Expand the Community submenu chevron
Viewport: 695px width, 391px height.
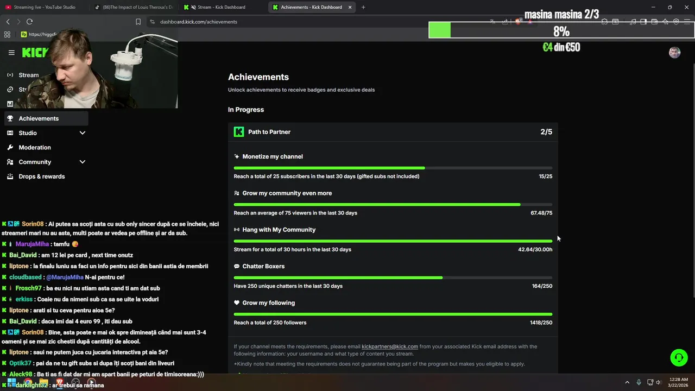83,162
